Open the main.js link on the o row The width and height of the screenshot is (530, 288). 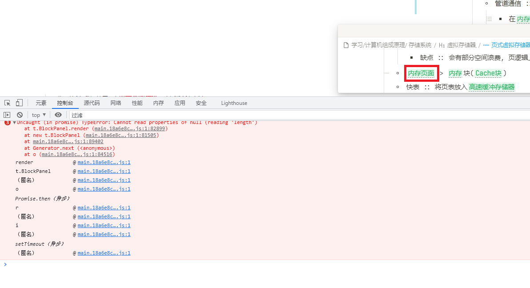(x=104, y=189)
